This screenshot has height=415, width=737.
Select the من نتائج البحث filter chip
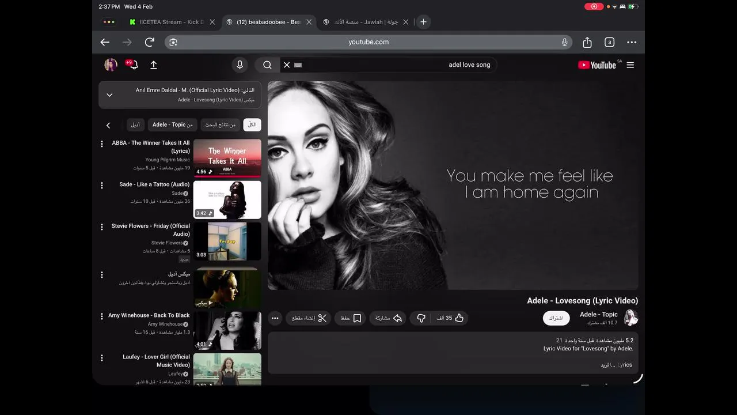coord(221,125)
